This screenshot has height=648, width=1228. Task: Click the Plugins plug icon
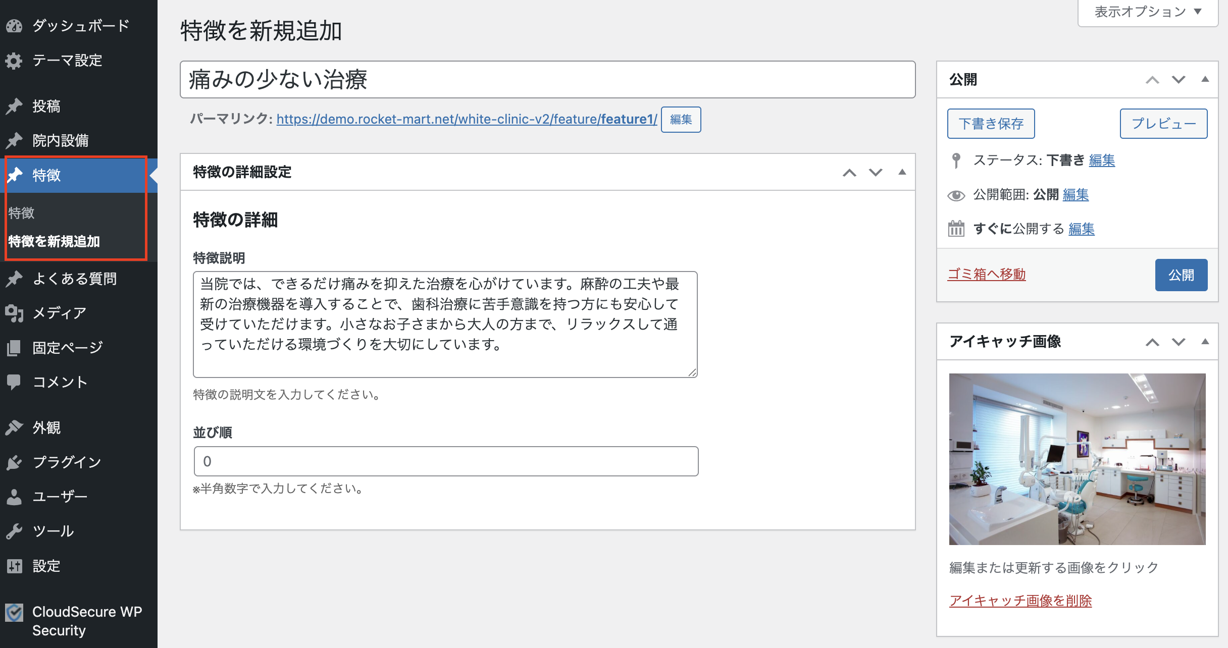pos(14,462)
